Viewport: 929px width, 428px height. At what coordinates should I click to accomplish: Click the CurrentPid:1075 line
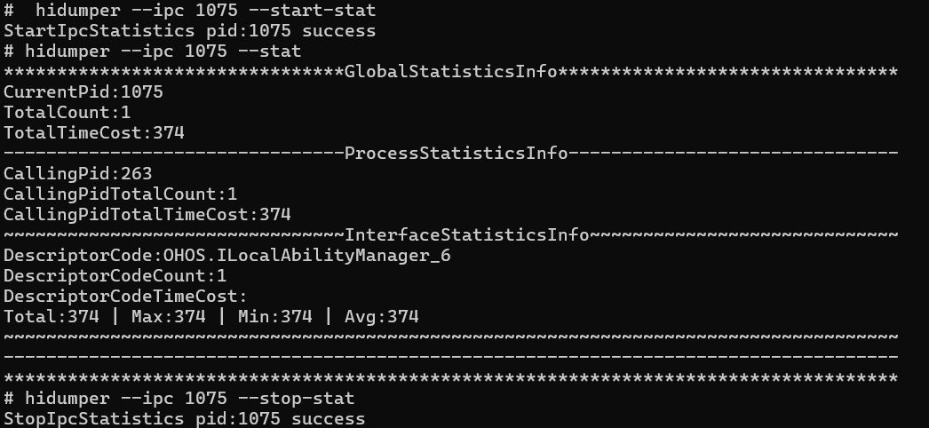click(83, 92)
